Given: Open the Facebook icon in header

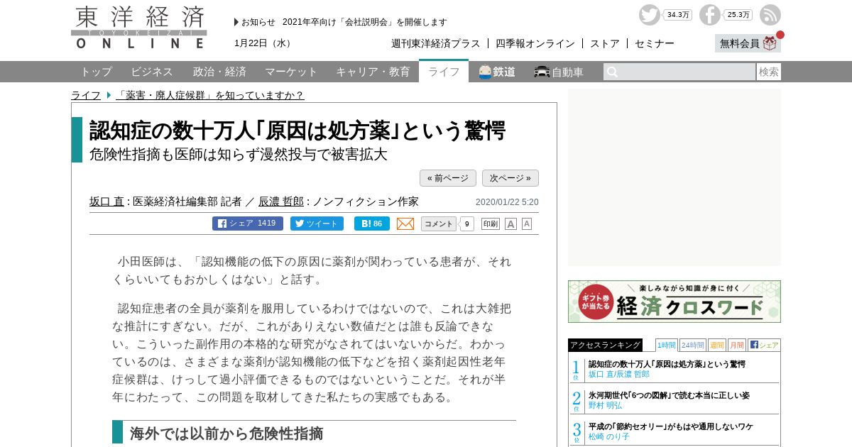Looking at the screenshot, I should coord(709,15).
